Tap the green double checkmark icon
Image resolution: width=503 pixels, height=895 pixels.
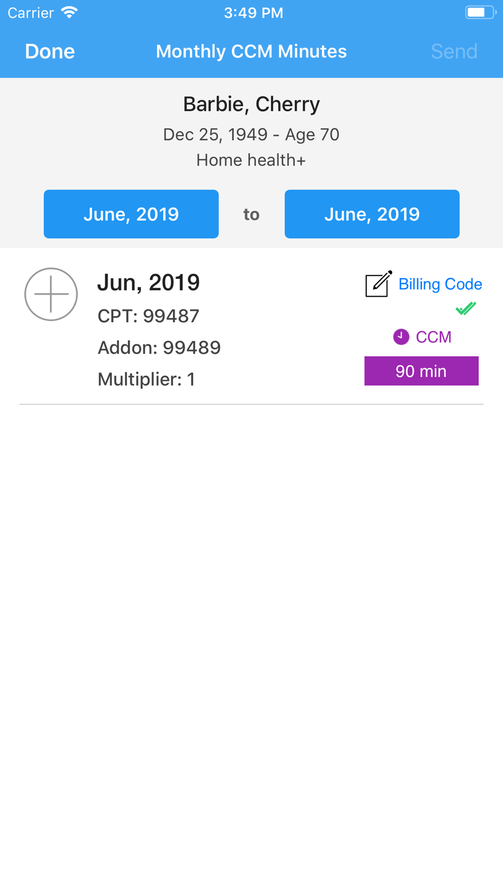(466, 308)
